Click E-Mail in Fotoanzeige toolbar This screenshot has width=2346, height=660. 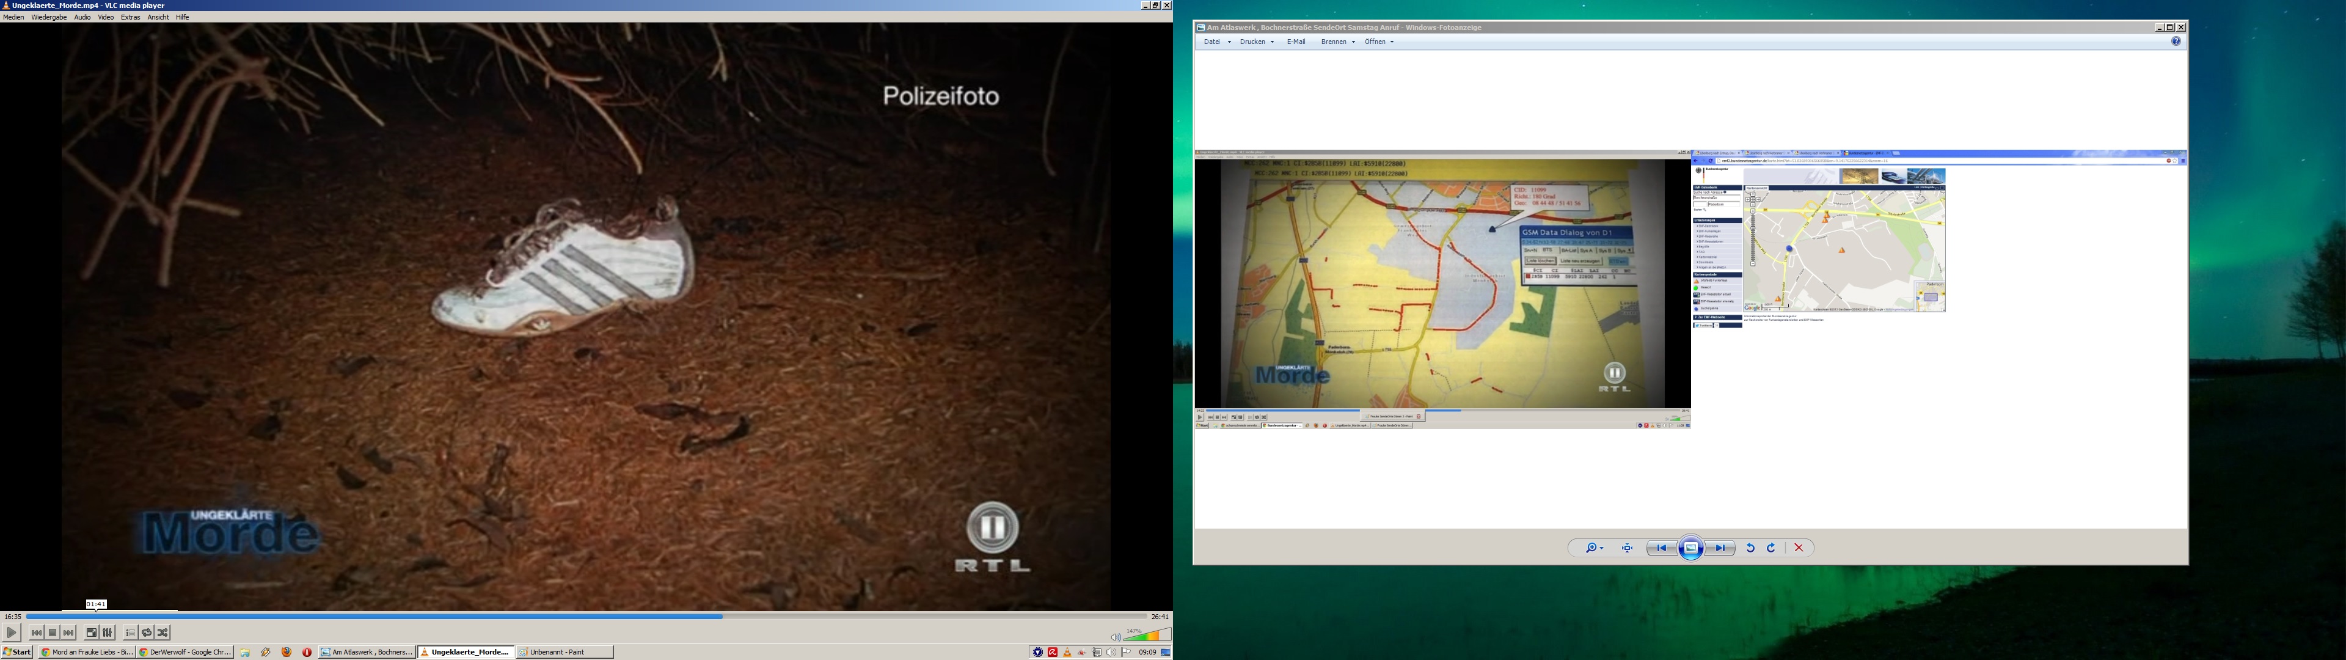point(1296,42)
